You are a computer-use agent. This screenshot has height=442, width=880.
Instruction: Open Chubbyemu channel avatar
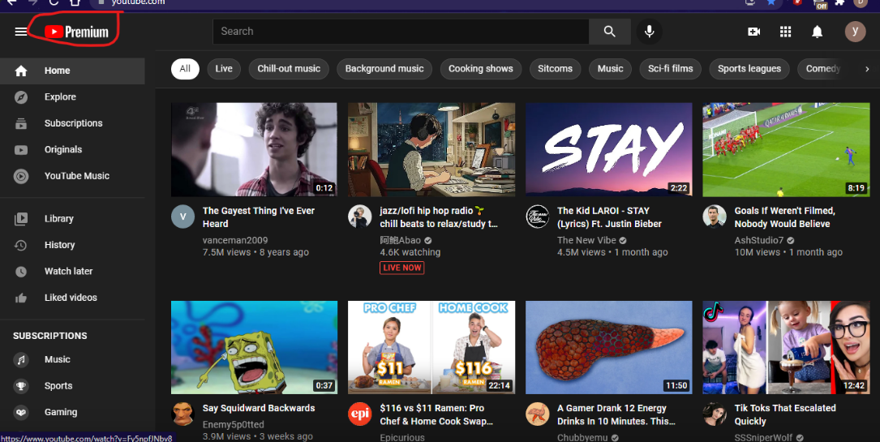(x=537, y=414)
